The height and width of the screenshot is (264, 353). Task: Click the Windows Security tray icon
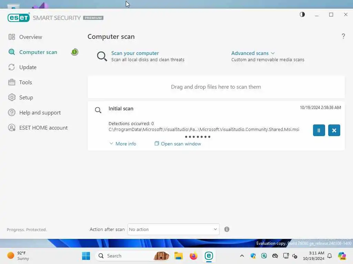253,256
